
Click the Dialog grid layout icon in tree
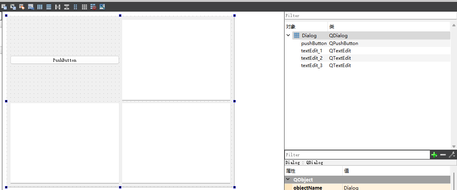pos(297,36)
